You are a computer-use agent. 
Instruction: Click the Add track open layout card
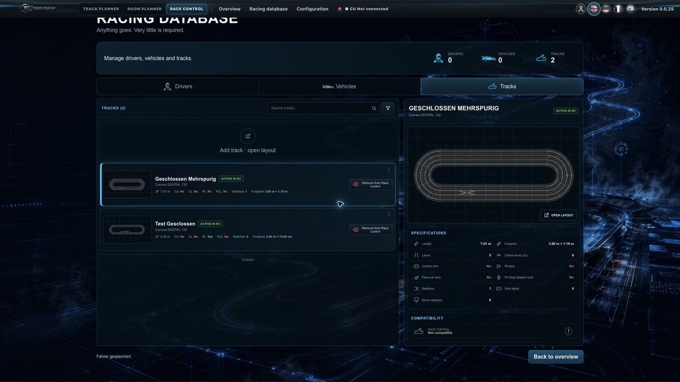[x=248, y=141]
